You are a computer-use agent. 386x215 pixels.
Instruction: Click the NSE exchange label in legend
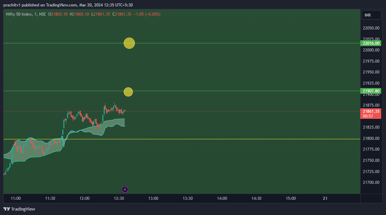pos(42,14)
